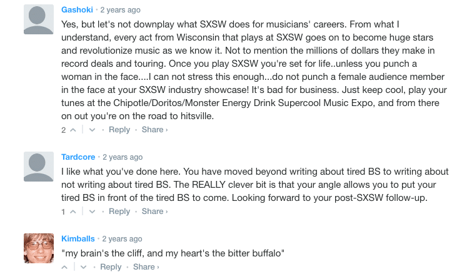Expand Share options on Gashoki's comment
This screenshot has height=277, width=457.
tap(154, 130)
